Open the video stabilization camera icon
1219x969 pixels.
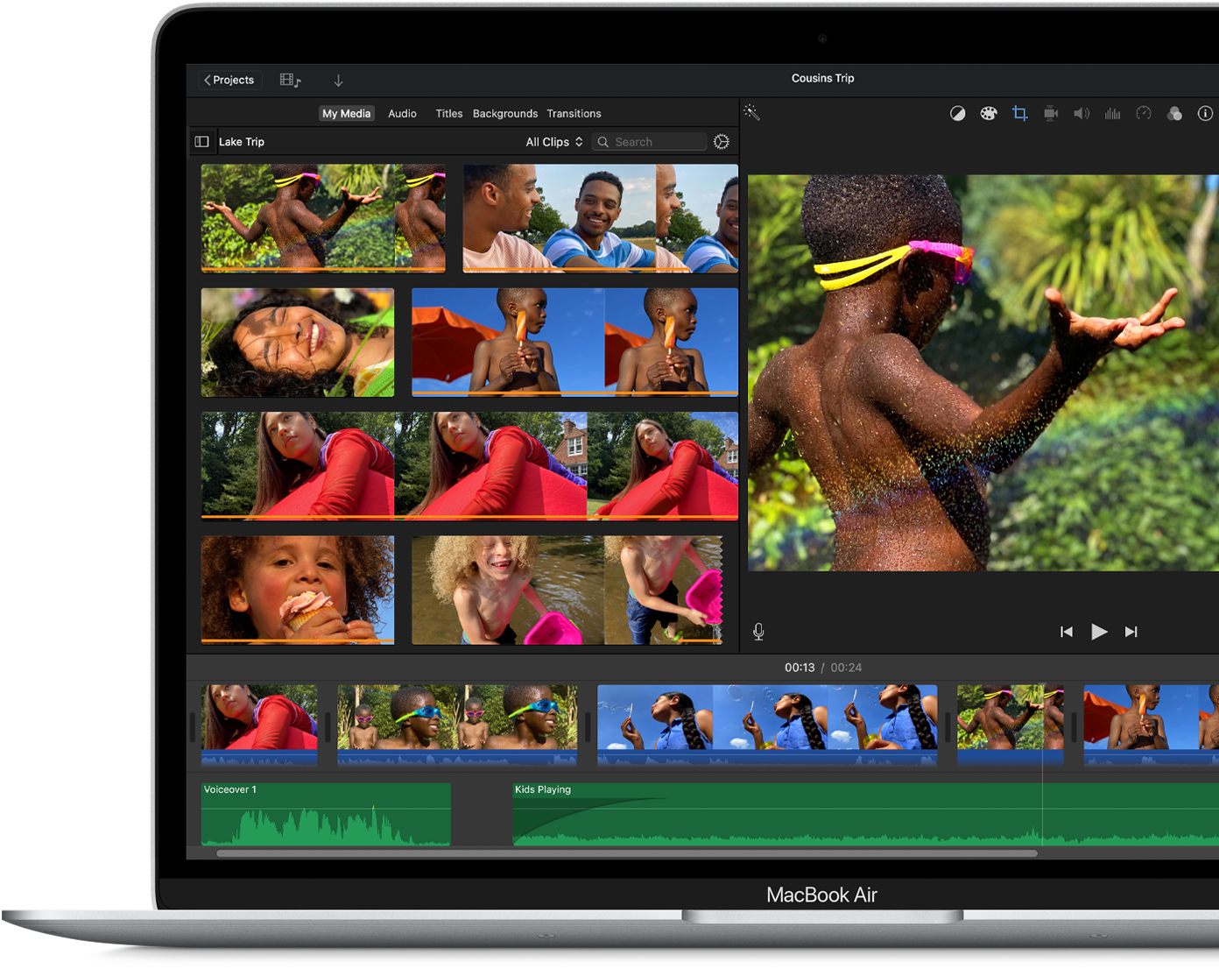(1051, 114)
